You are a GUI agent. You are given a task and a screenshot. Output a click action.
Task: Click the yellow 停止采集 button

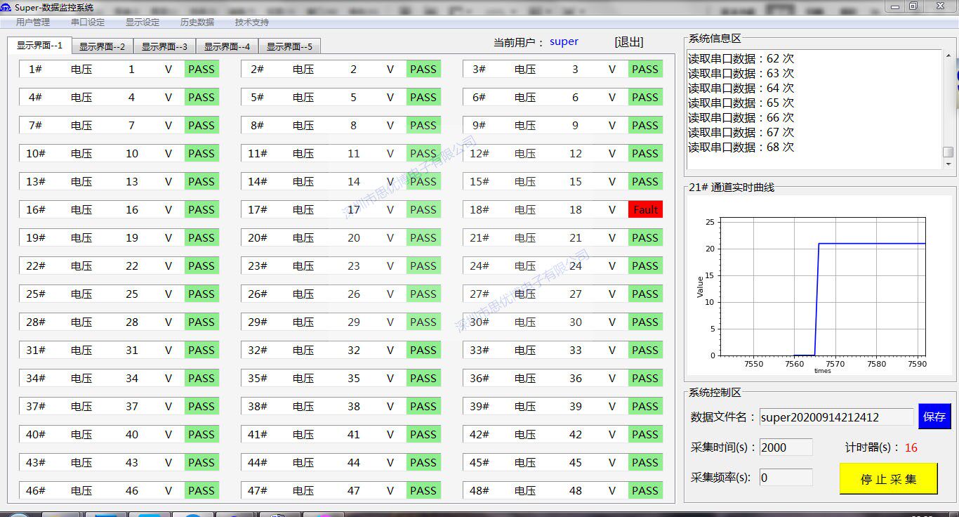[x=889, y=478]
